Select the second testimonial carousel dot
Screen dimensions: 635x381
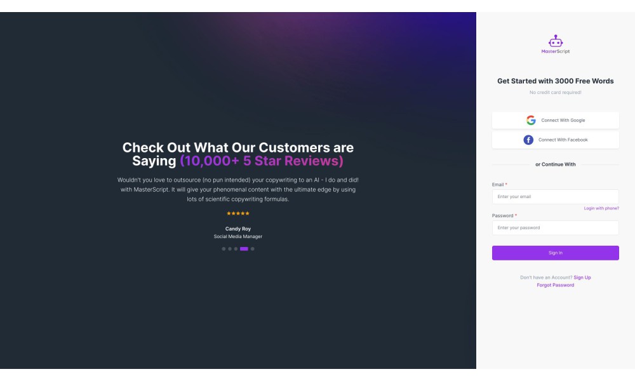pyautogui.click(x=230, y=249)
